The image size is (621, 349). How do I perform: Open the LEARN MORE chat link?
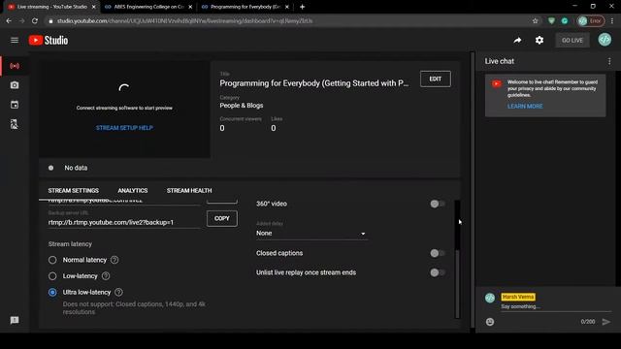pyautogui.click(x=525, y=106)
